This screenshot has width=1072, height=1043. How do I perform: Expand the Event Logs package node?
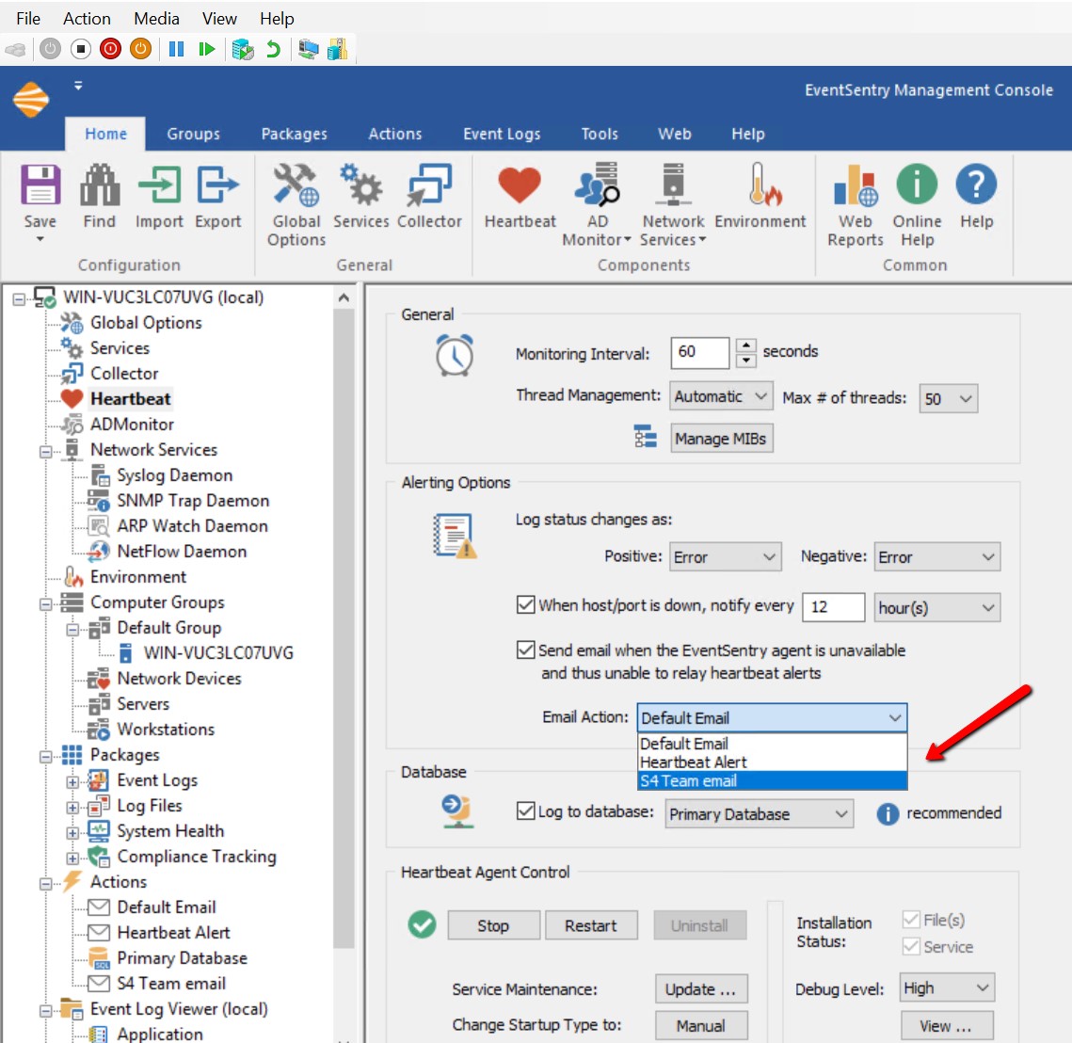72,781
